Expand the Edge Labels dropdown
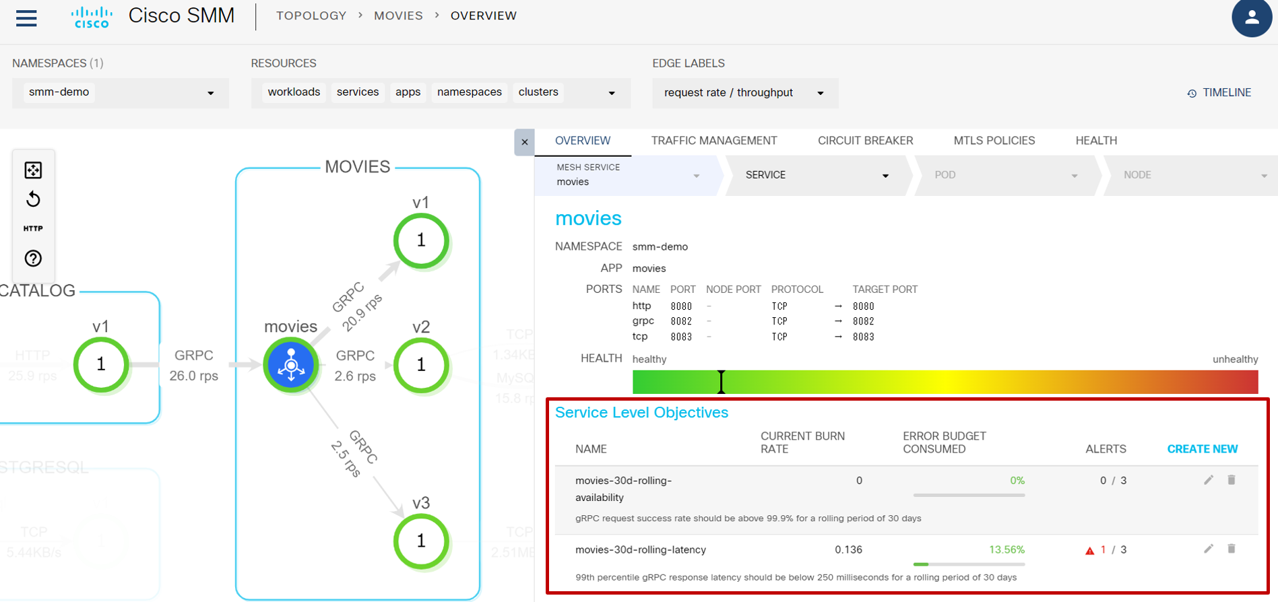The width and height of the screenshot is (1278, 602). point(745,92)
